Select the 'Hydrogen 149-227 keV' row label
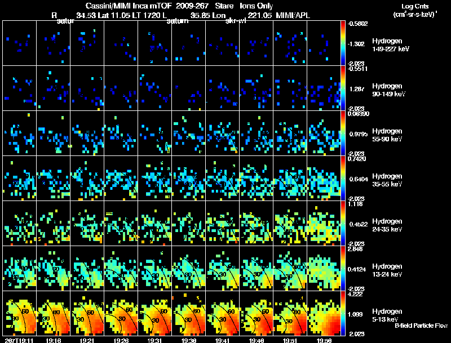 pyautogui.click(x=390, y=45)
